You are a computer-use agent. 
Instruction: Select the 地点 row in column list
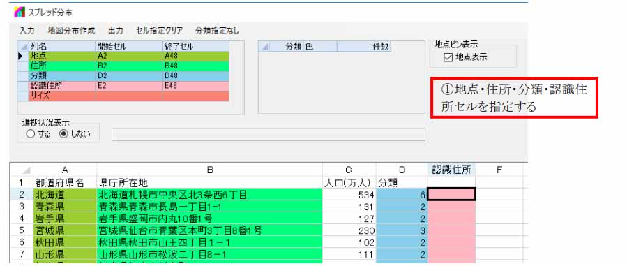point(123,56)
